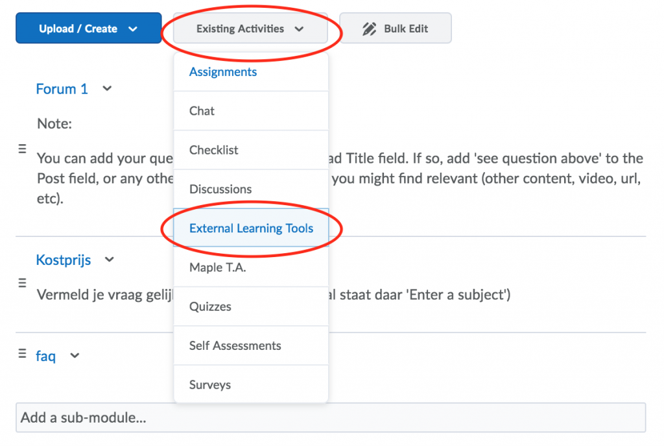
Task: Click the pencil icon on Bulk Edit
Action: pos(368,28)
